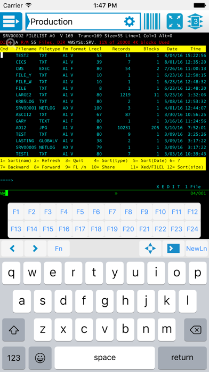Tap the F18 function key
Image resolution: width=209 pixels, height=372 pixels.
96,229
